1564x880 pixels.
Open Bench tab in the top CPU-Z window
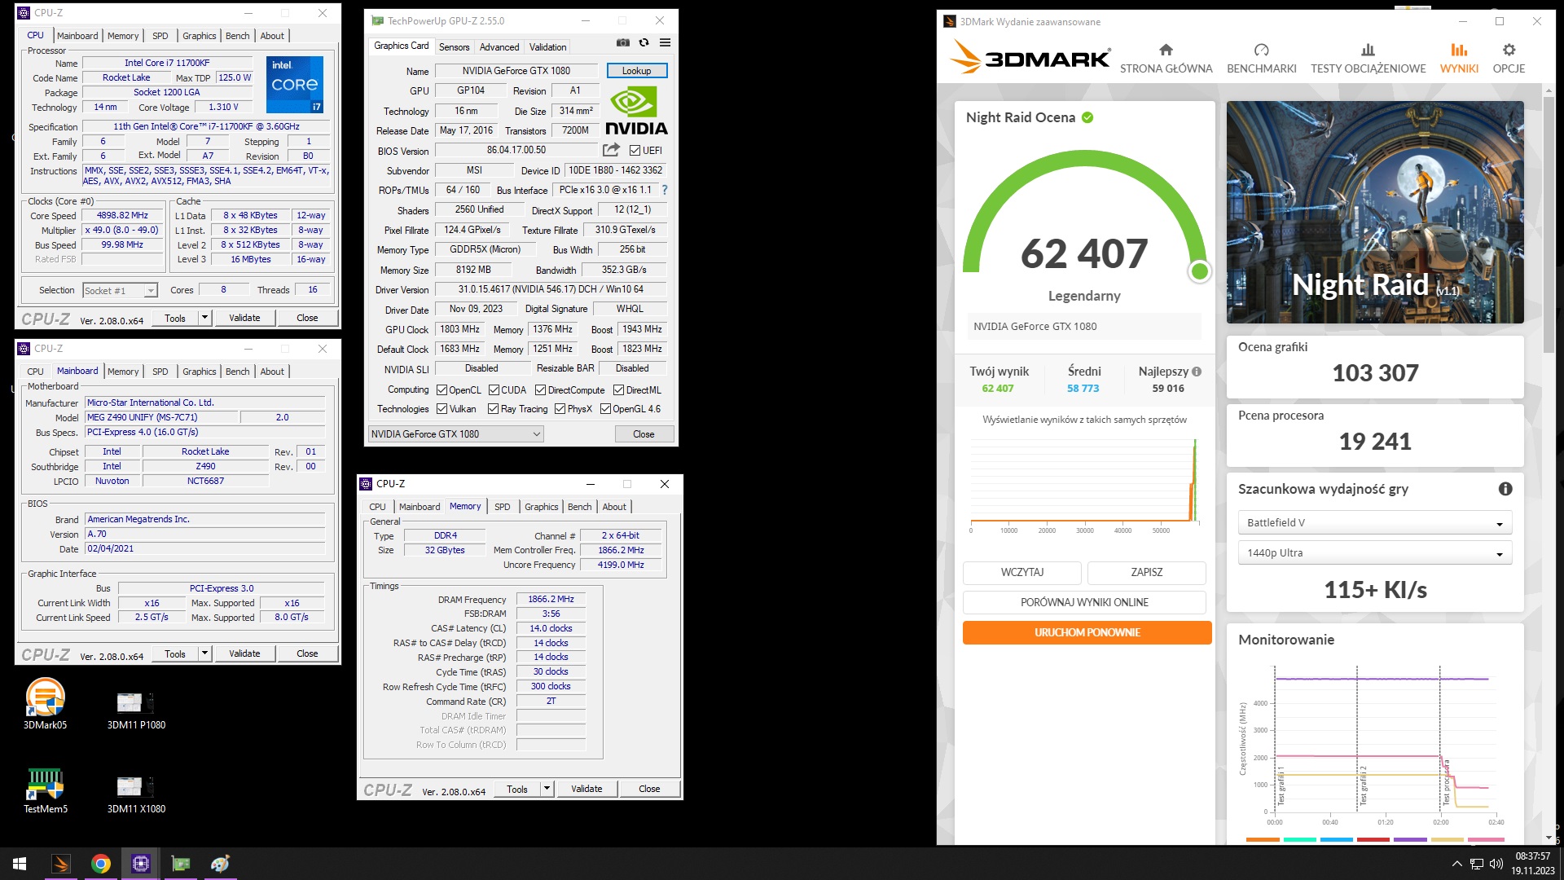tap(238, 36)
